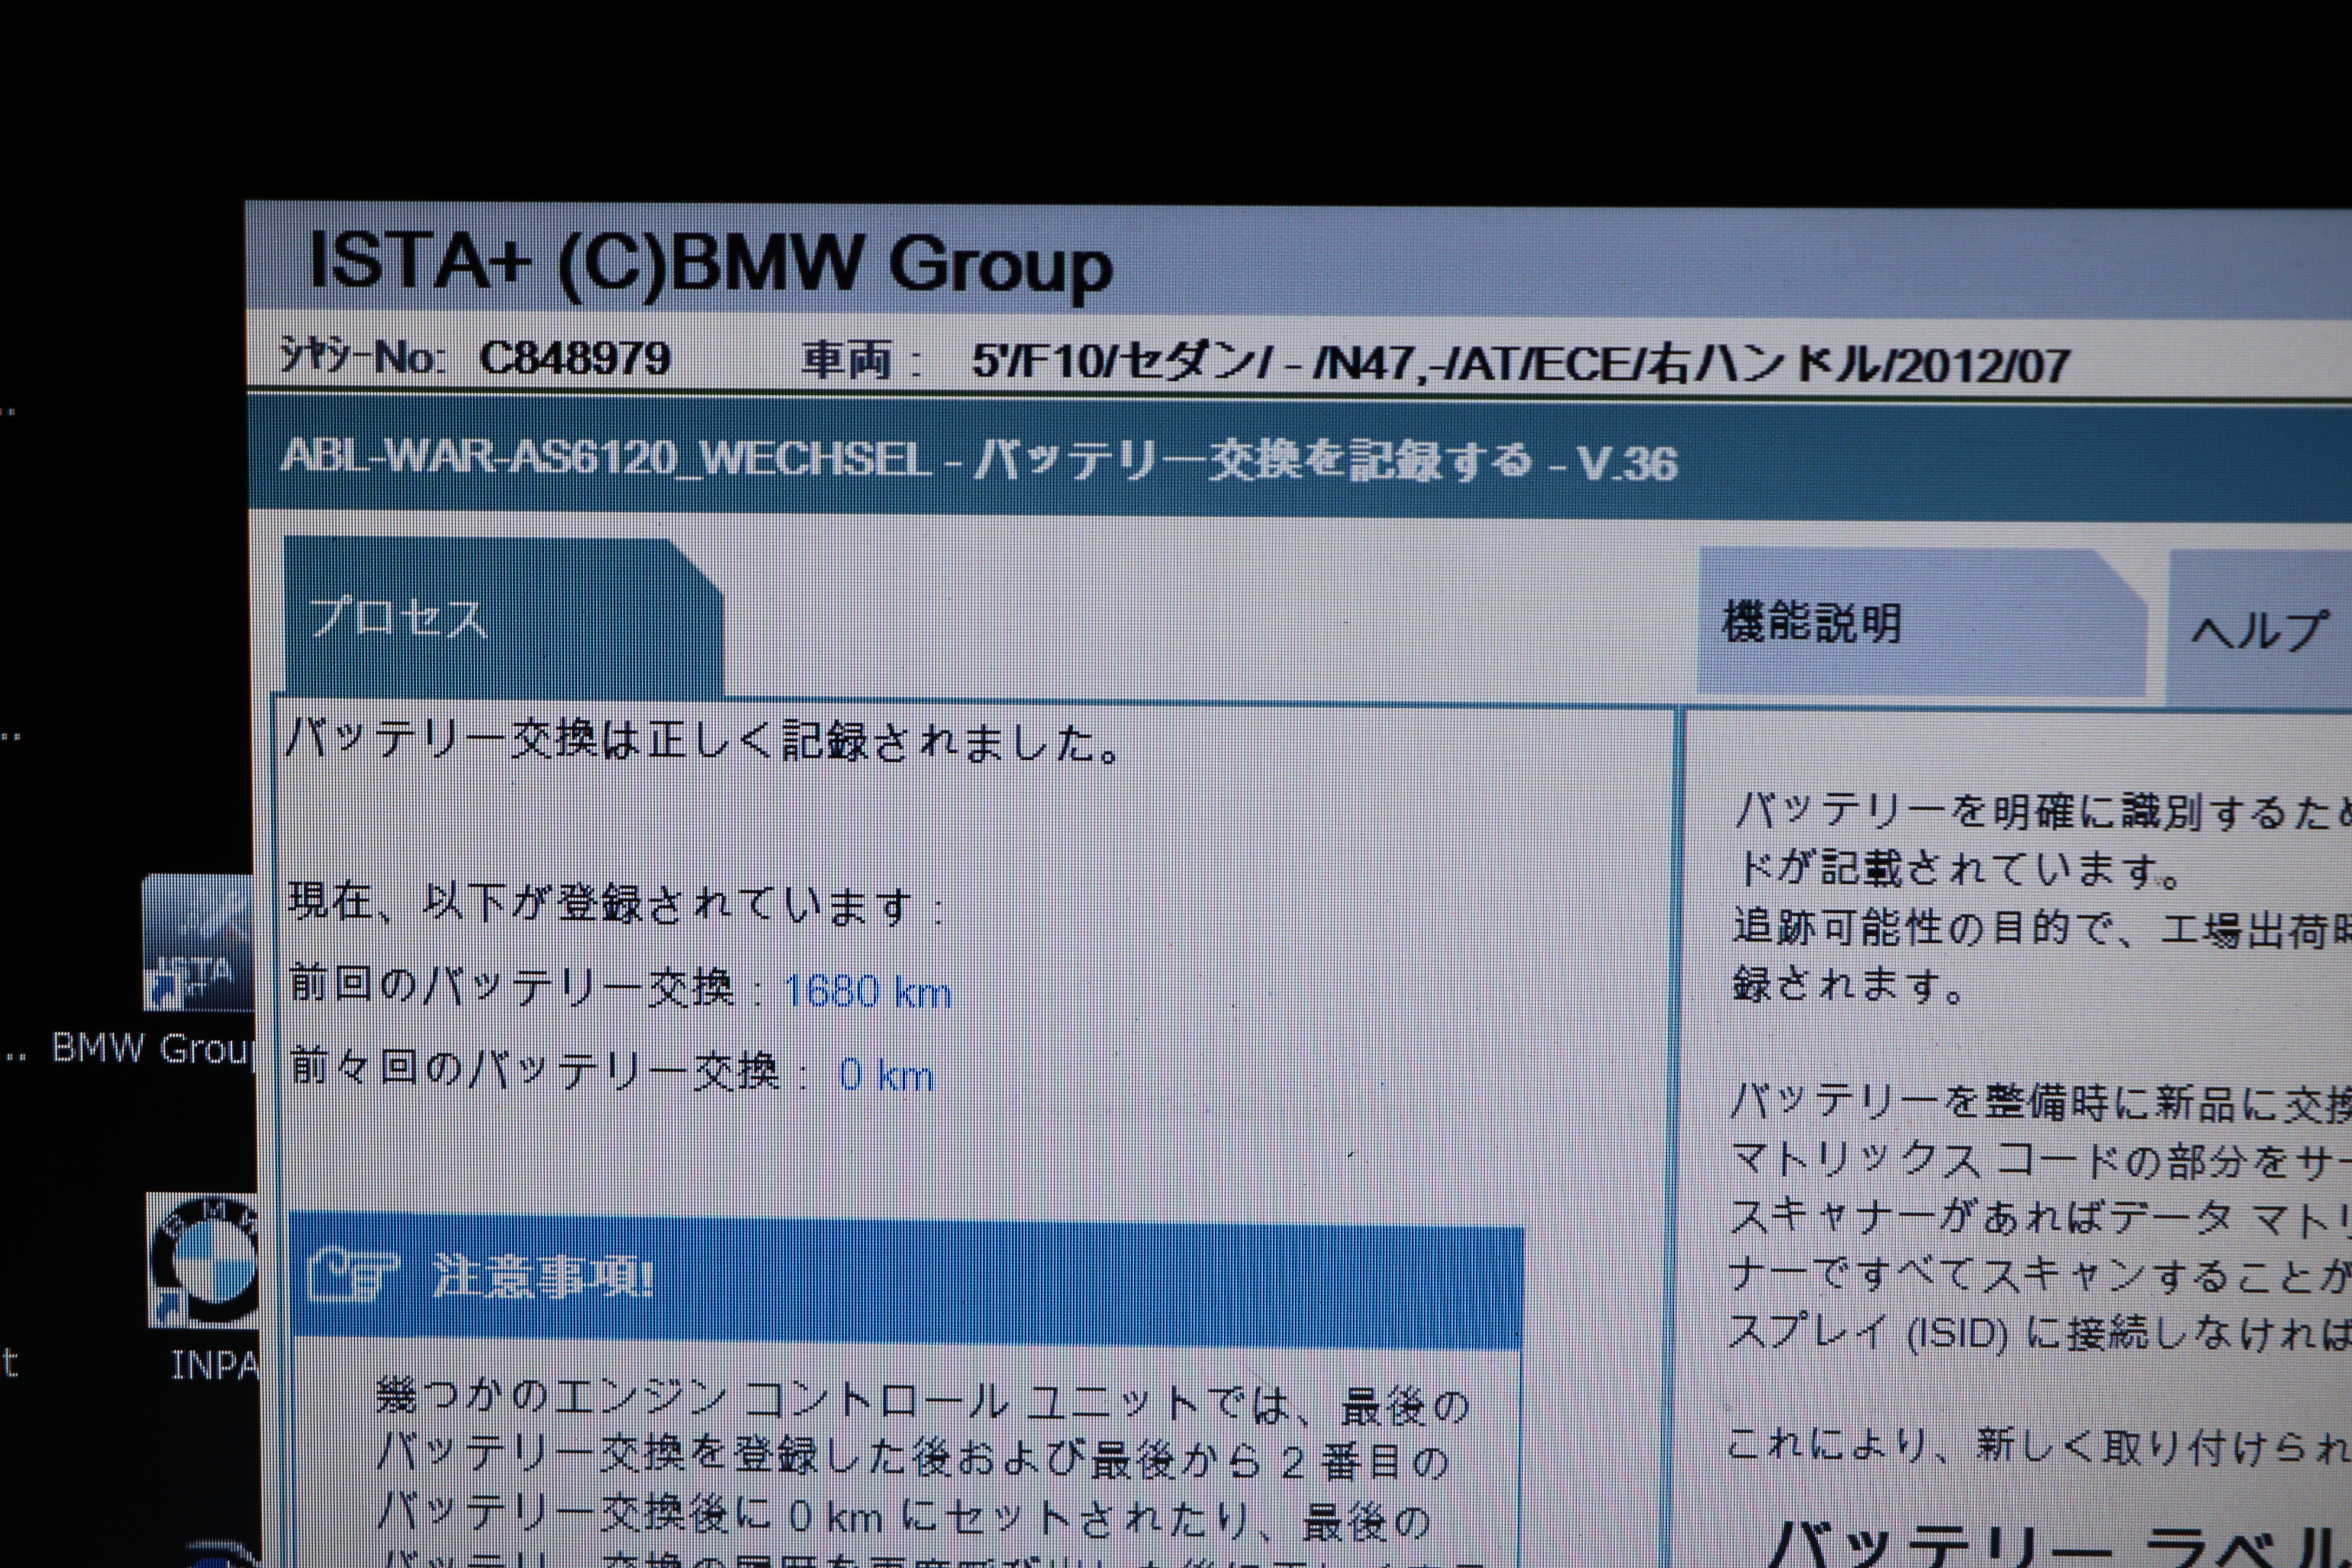Click chassis number C848979
The height and width of the screenshot is (1568, 2352).
click(575, 357)
